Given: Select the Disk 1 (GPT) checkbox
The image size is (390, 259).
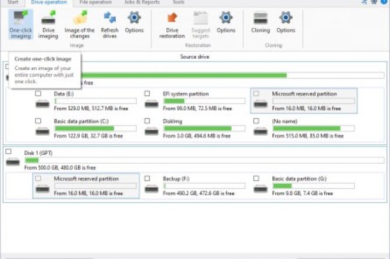Looking at the screenshot, I should [x=8, y=153].
